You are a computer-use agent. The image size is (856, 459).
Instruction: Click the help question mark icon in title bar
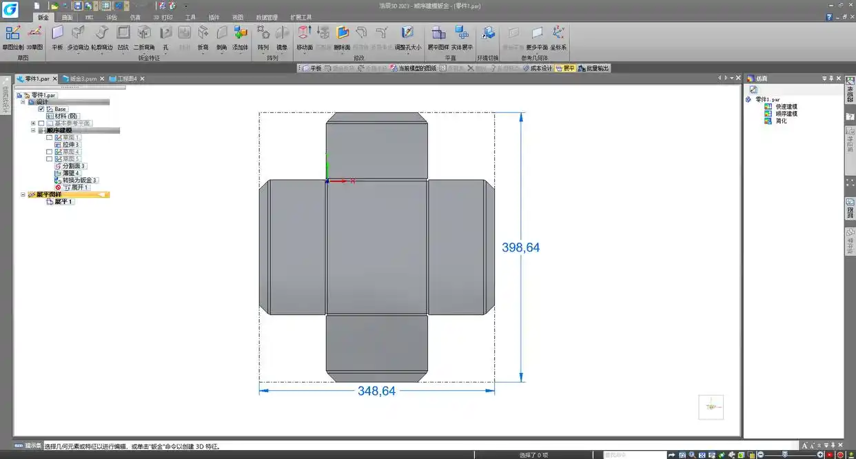(x=828, y=17)
